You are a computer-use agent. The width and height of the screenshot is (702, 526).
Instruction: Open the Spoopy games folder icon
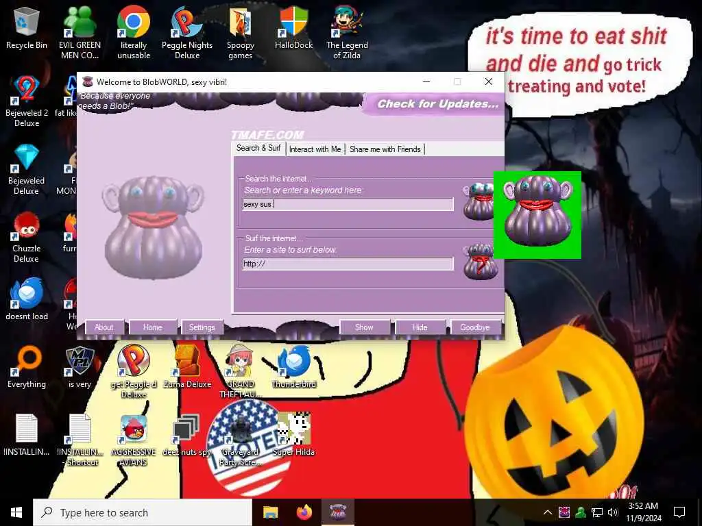pos(240,32)
